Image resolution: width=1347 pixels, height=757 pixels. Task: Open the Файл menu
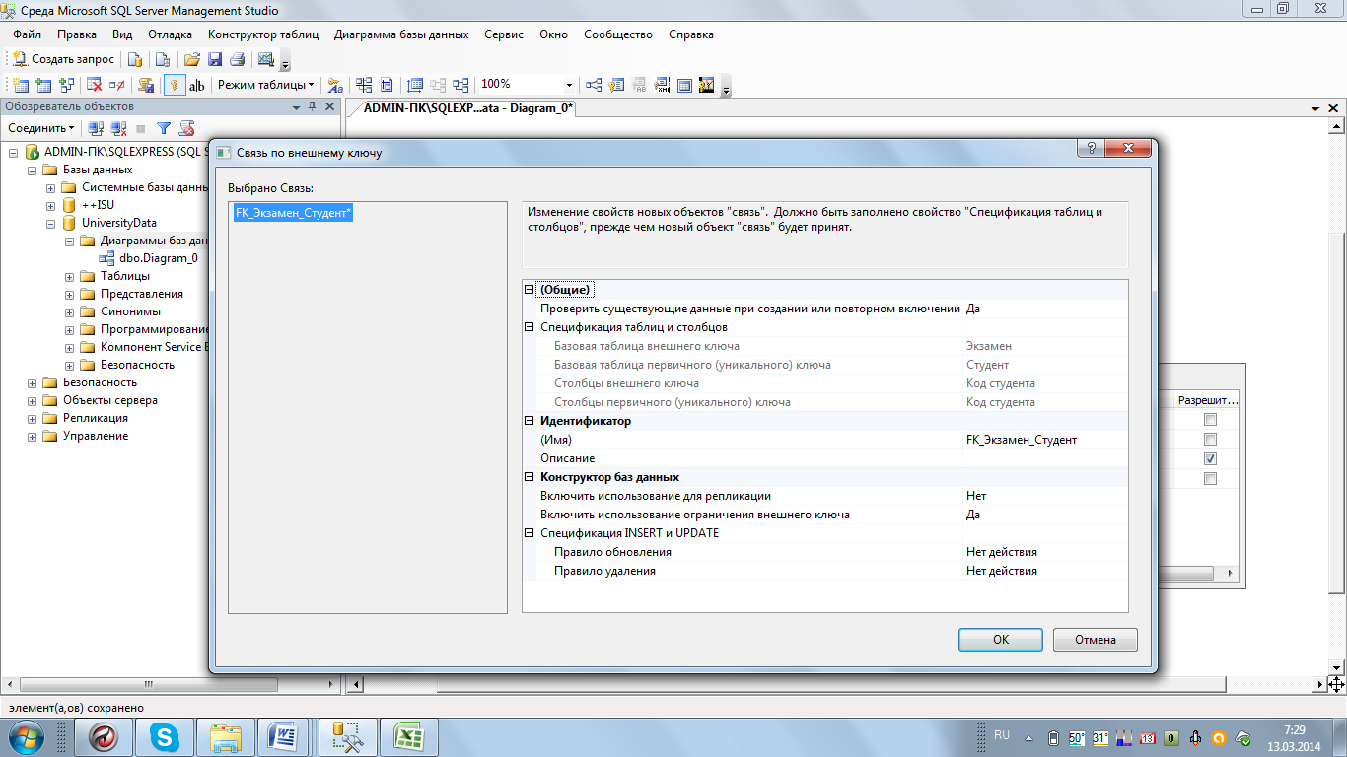tap(27, 34)
